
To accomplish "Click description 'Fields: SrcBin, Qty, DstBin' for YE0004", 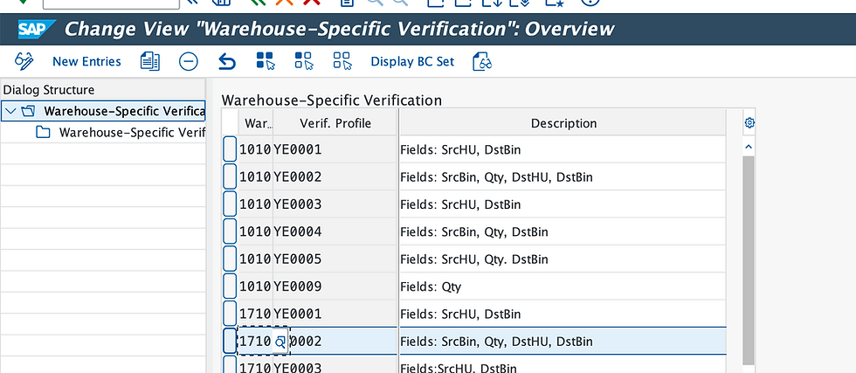I will pyautogui.click(x=563, y=231).
